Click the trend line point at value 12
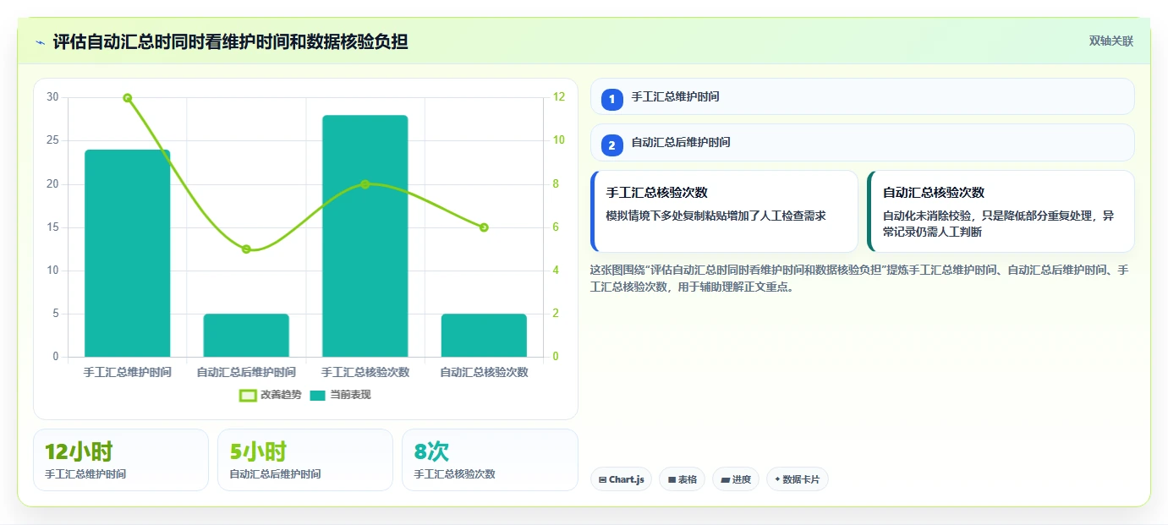Viewport: 1168px width, 525px height. coord(128,98)
